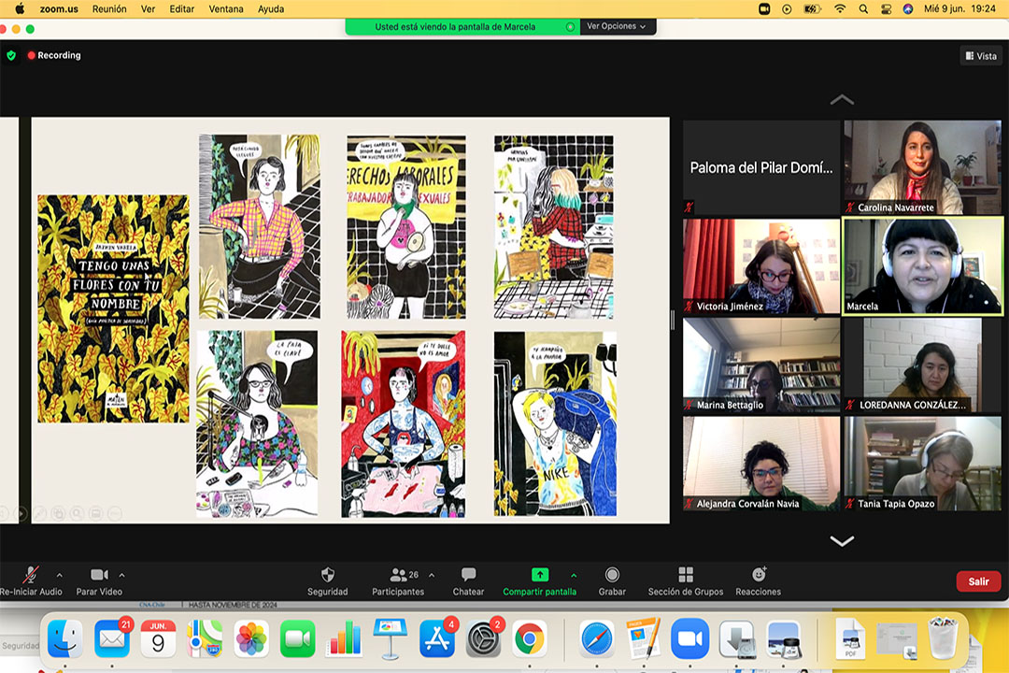This screenshot has height=673, width=1009.
Task: Expand audio options arrow beside microphone
Action: click(60, 575)
